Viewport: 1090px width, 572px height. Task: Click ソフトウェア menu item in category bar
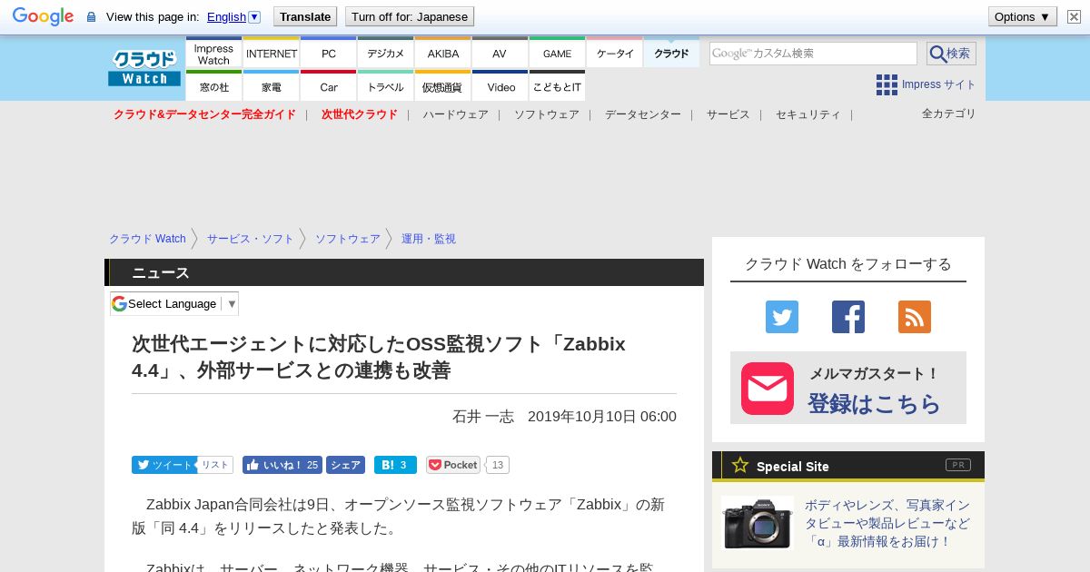(x=546, y=114)
